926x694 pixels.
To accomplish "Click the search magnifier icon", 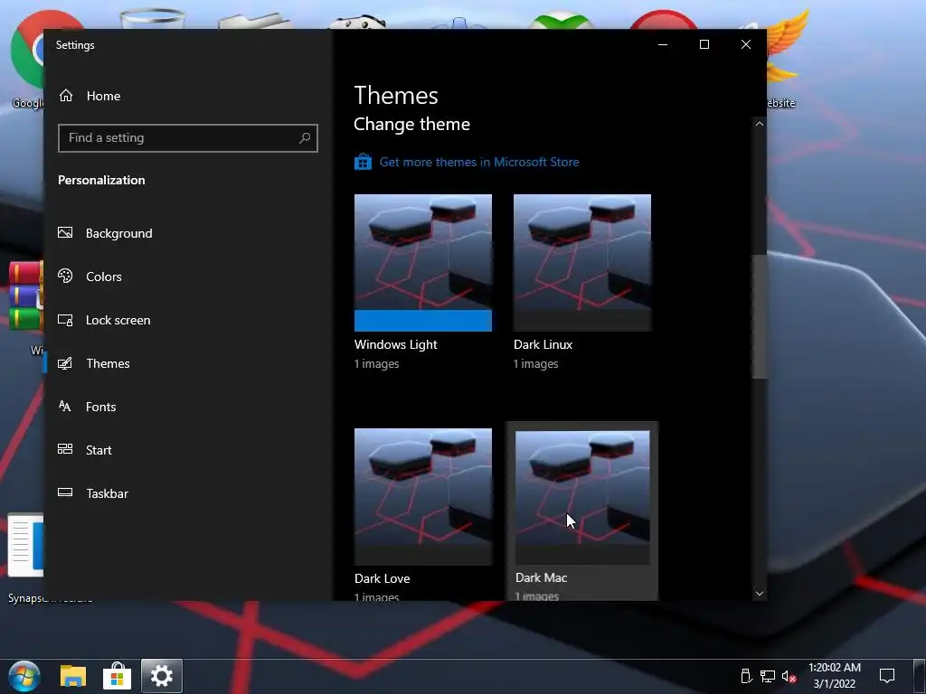I will click(x=305, y=138).
